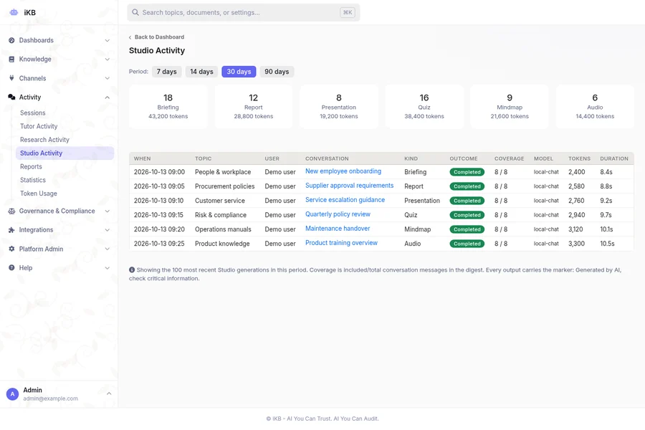Click the Back to Dashboard arrow icon

tap(130, 37)
